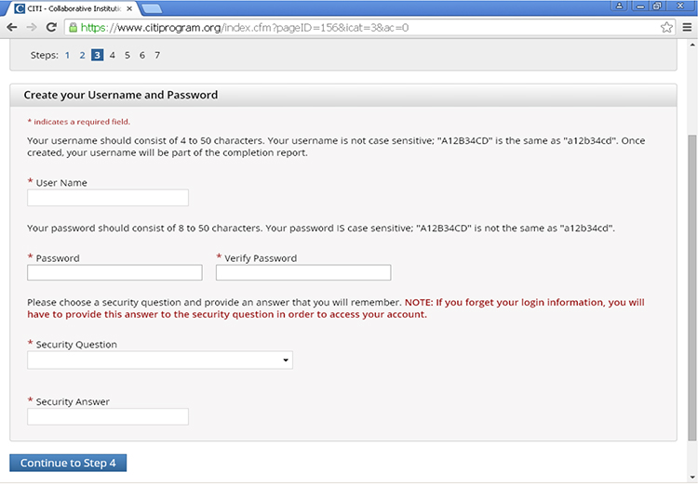The height and width of the screenshot is (484, 698).
Task: Close the CITI browser tab
Action: coord(129,8)
